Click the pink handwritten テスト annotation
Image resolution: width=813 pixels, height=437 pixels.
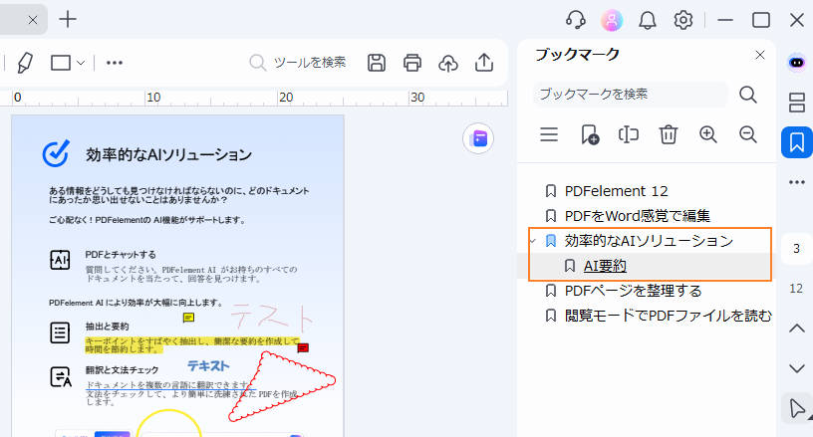[x=272, y=317]
